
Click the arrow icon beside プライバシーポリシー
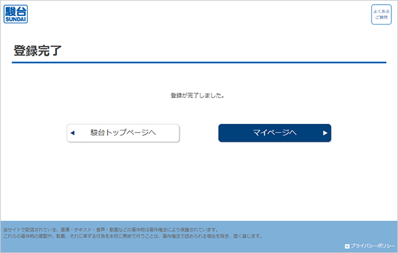pyautogui.click(x=347, y=246)
